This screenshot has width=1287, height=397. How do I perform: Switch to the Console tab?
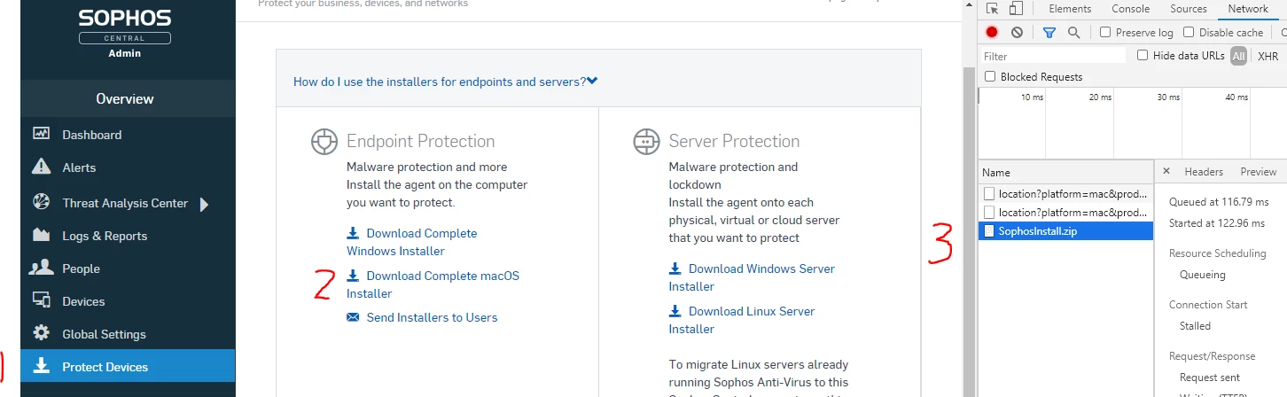pos(1131,9)
